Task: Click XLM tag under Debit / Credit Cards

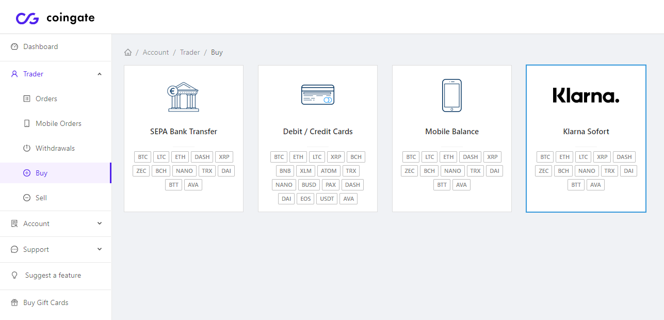Action: (x=305, y=171)
